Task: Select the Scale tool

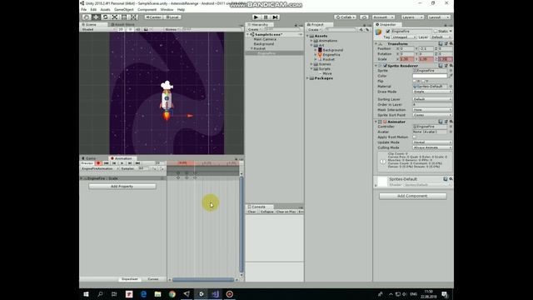Action: (x=115, y=17)
